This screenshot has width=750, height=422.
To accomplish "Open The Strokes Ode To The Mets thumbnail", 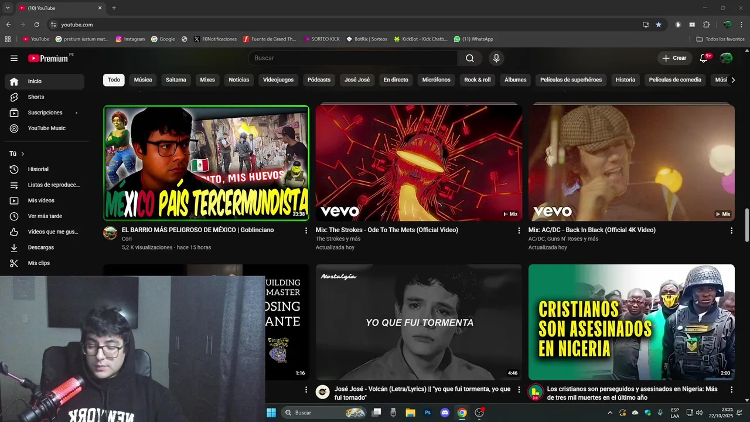I will click(419, 163).
